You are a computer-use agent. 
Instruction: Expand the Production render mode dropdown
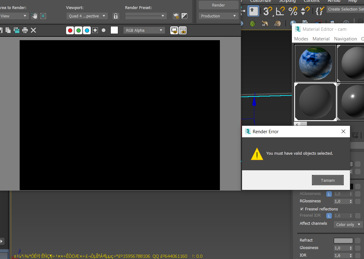[x=218, y=16]
